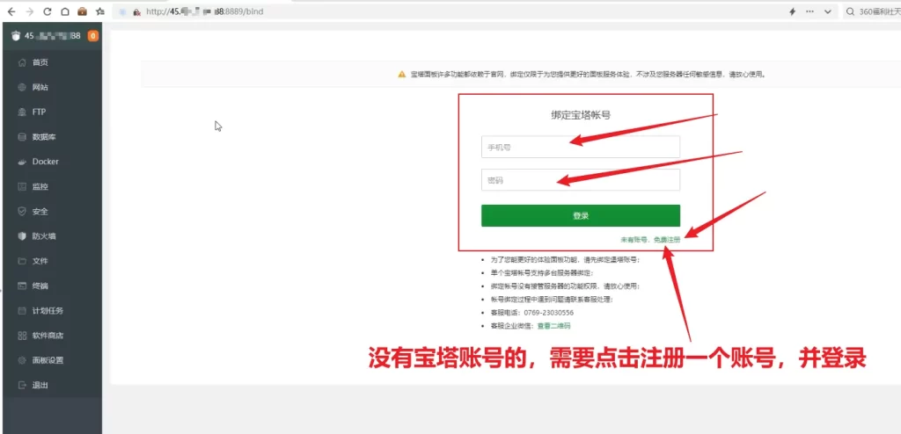
Task: Click the monitor icon beside 监控
Action: pyautogui.click(x=22, y=186)
